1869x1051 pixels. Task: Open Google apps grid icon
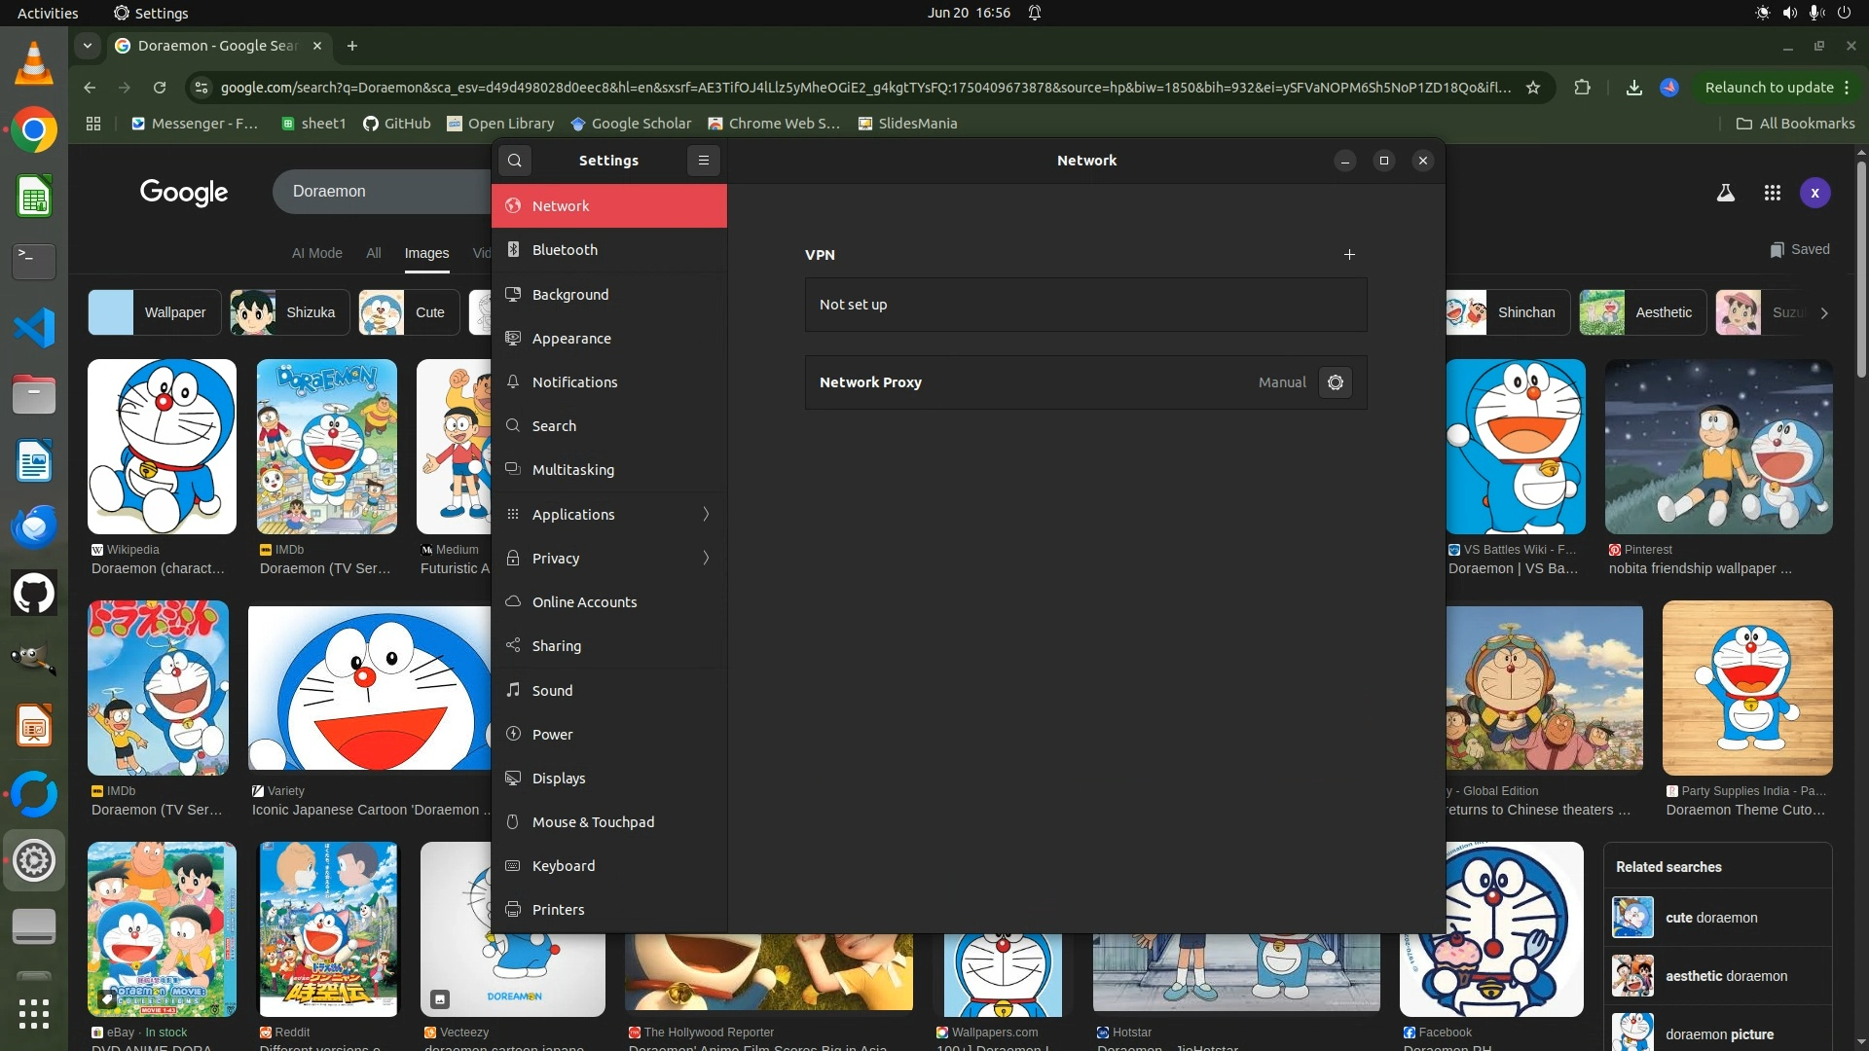[1772, 193]
